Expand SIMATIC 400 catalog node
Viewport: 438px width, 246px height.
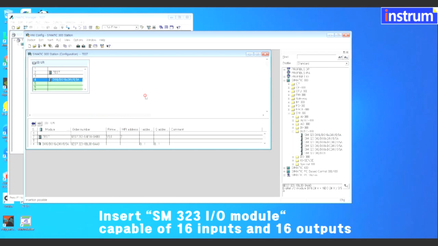point(285,168)
